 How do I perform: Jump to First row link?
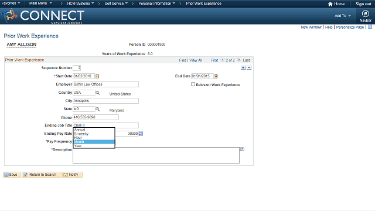click(214, 60)
